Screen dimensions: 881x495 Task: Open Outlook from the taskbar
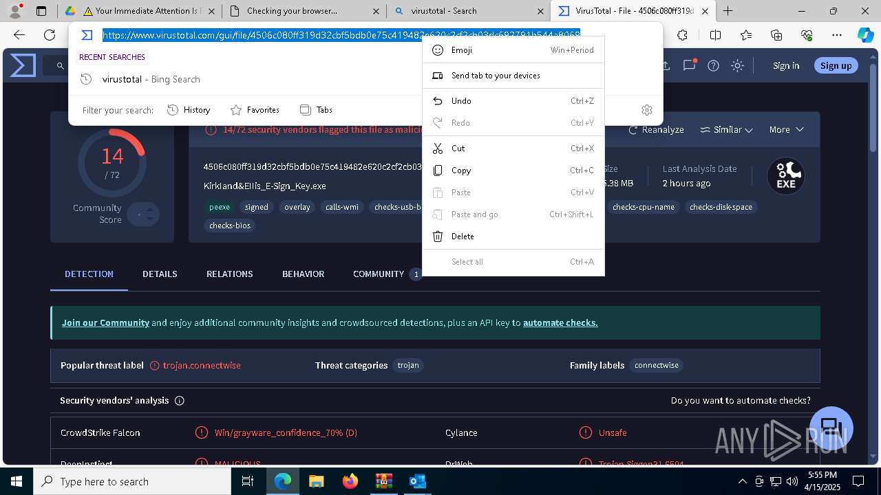417,481
